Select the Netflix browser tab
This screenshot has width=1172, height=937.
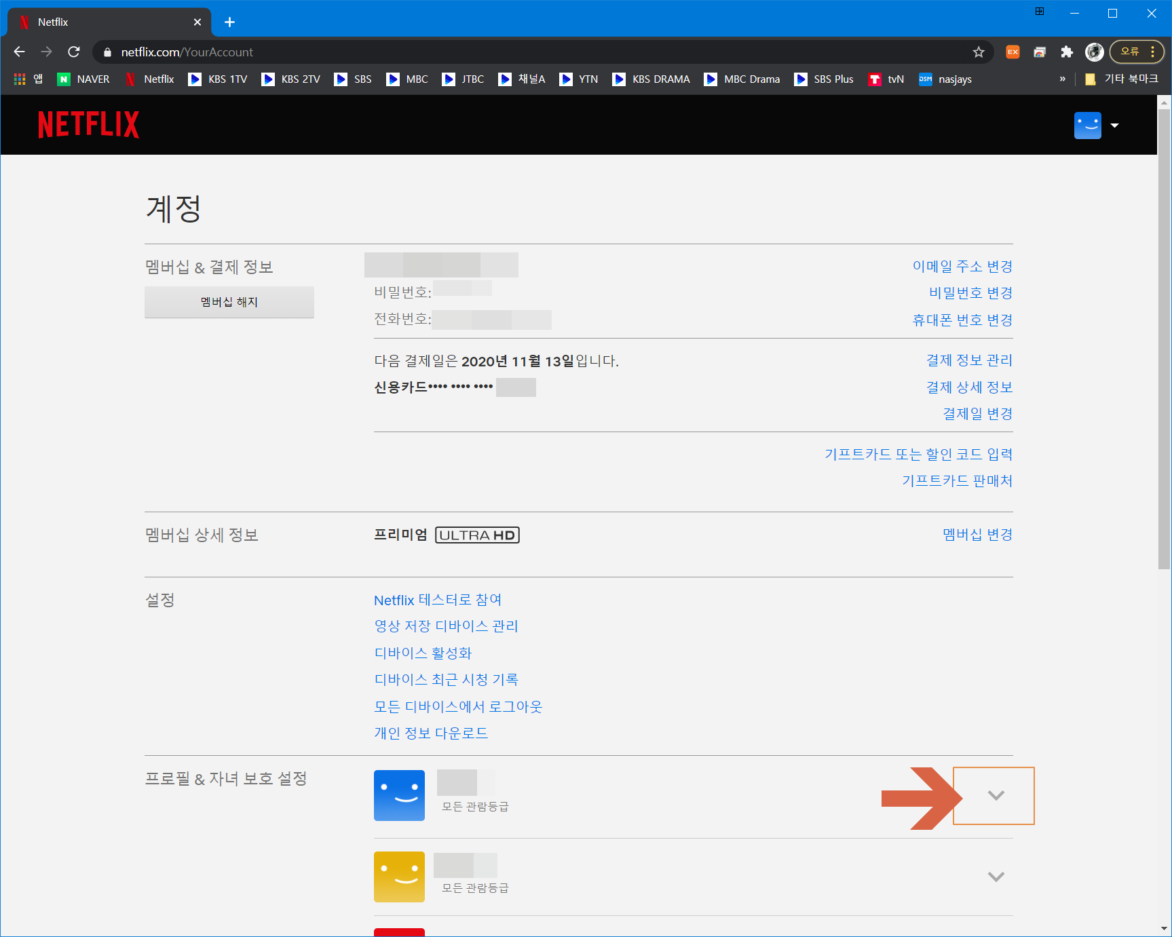point(109,22)
